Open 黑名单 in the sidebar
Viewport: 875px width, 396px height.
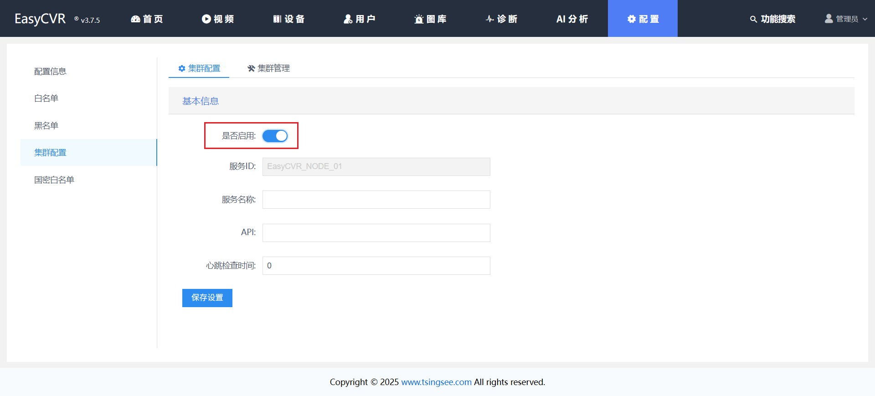pyautogui.click(x=46, y=126)
